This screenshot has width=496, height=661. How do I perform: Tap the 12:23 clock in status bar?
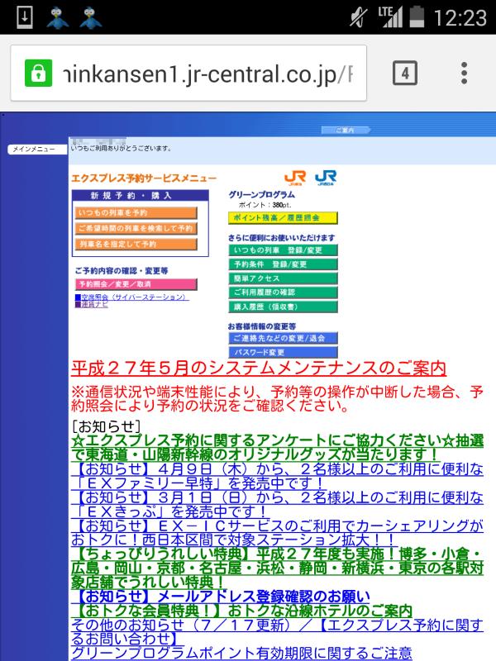[460, 18]
